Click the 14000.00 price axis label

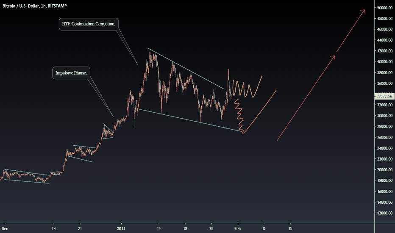coord(385,202)
